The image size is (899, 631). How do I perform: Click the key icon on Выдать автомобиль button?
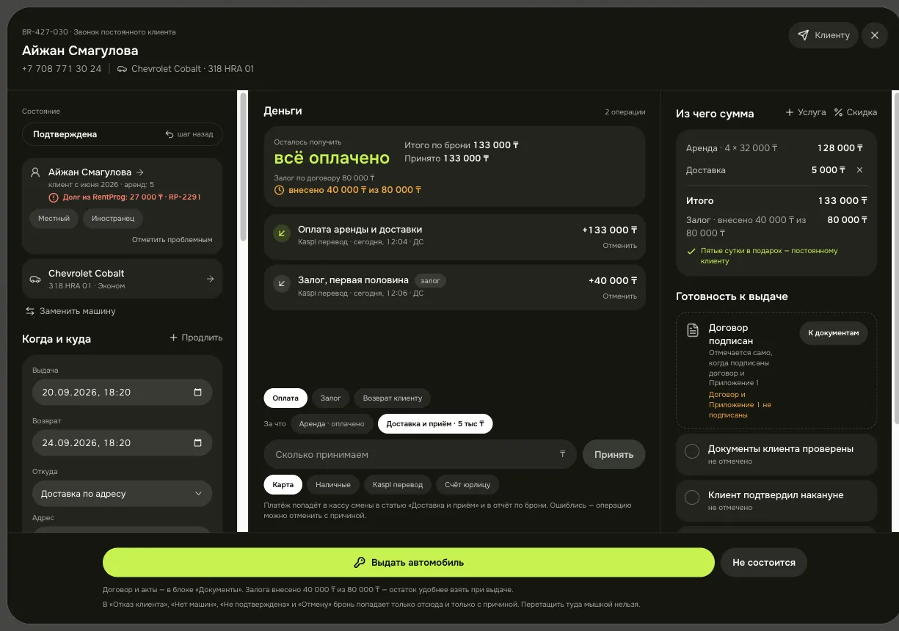click(360, 563)
